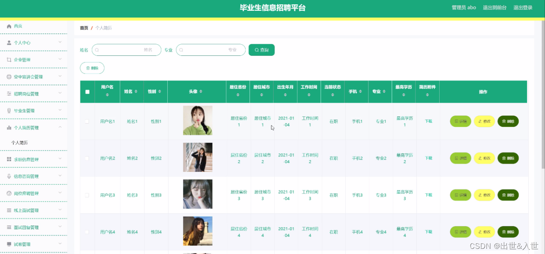Sort table by 手机 column arrows
This screenshot has width=545, height=254.
tap(360, 92)
